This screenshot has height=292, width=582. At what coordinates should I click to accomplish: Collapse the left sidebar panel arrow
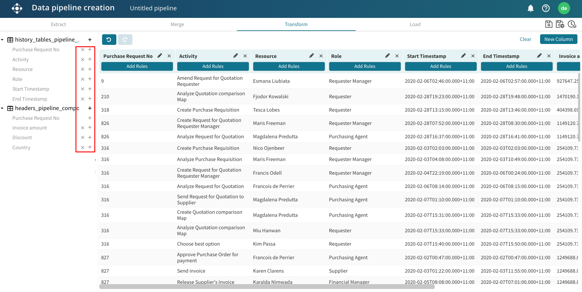pos(95,160)
